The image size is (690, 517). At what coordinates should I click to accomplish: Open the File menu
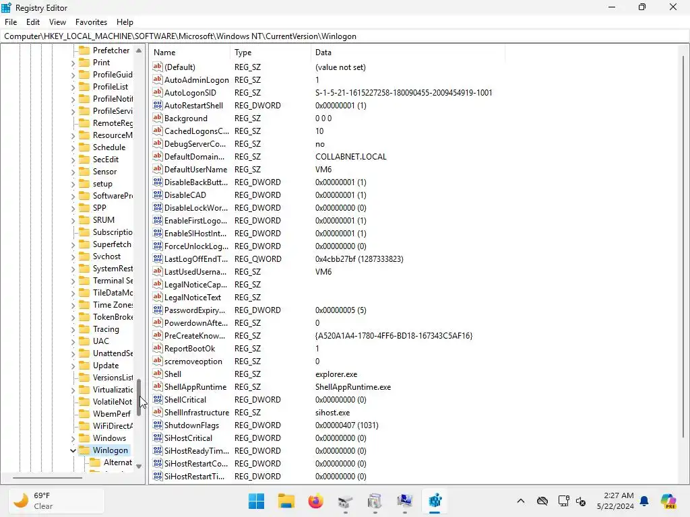pos(11,22)
